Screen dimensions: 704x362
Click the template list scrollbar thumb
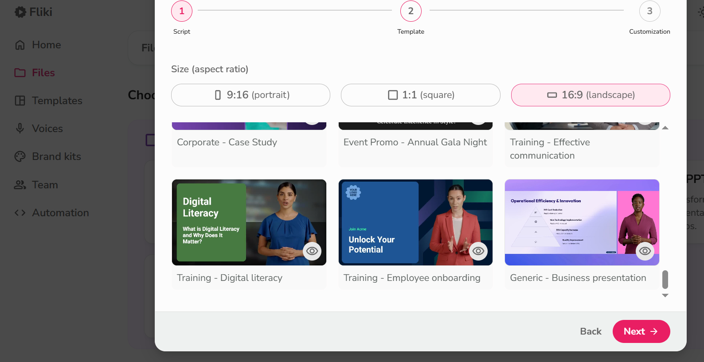click(x=665, y=280)
